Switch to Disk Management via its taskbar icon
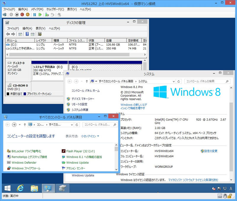The image size is (237, 201). tap(63, 188)
